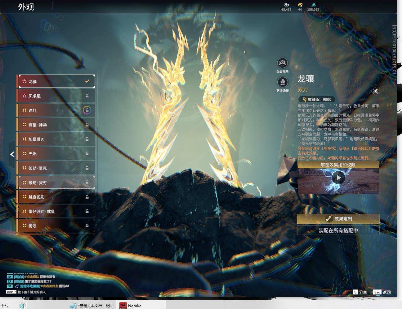Viewport: 402px width, 309px height.
Task: Click the 65,458 currency icon
Action: pos(286,5)
